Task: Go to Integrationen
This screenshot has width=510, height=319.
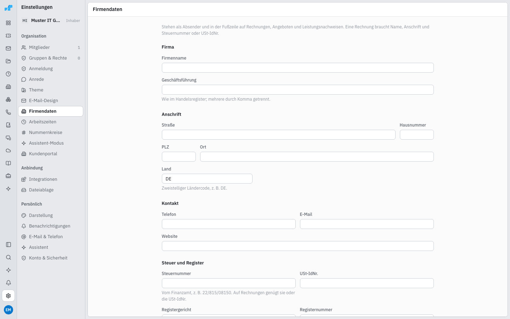Action: click(51, 179)
